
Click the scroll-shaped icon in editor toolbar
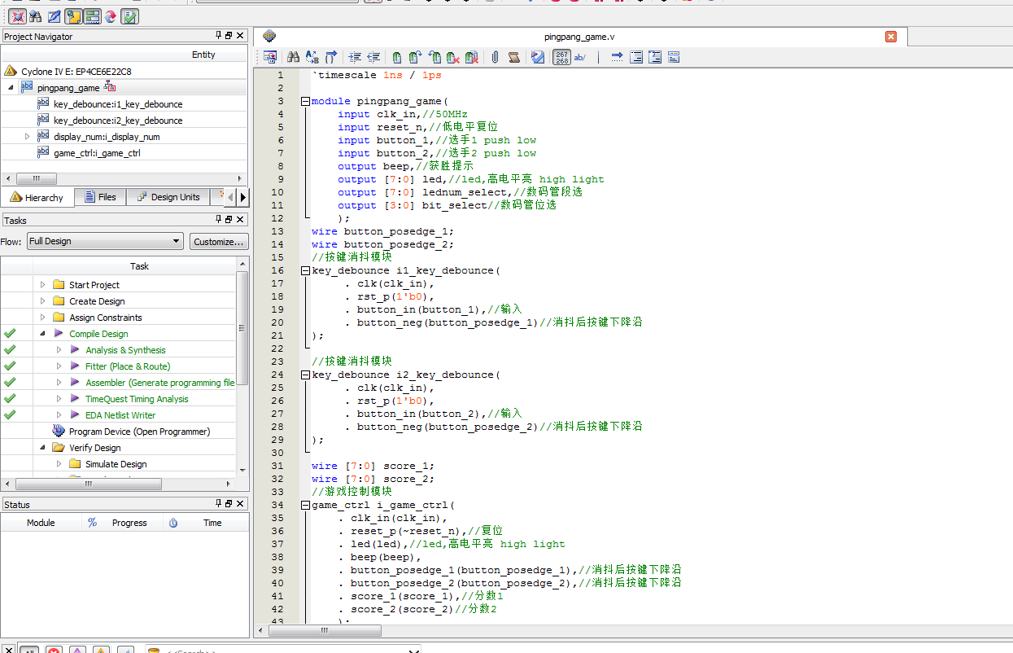click(514, 57)
